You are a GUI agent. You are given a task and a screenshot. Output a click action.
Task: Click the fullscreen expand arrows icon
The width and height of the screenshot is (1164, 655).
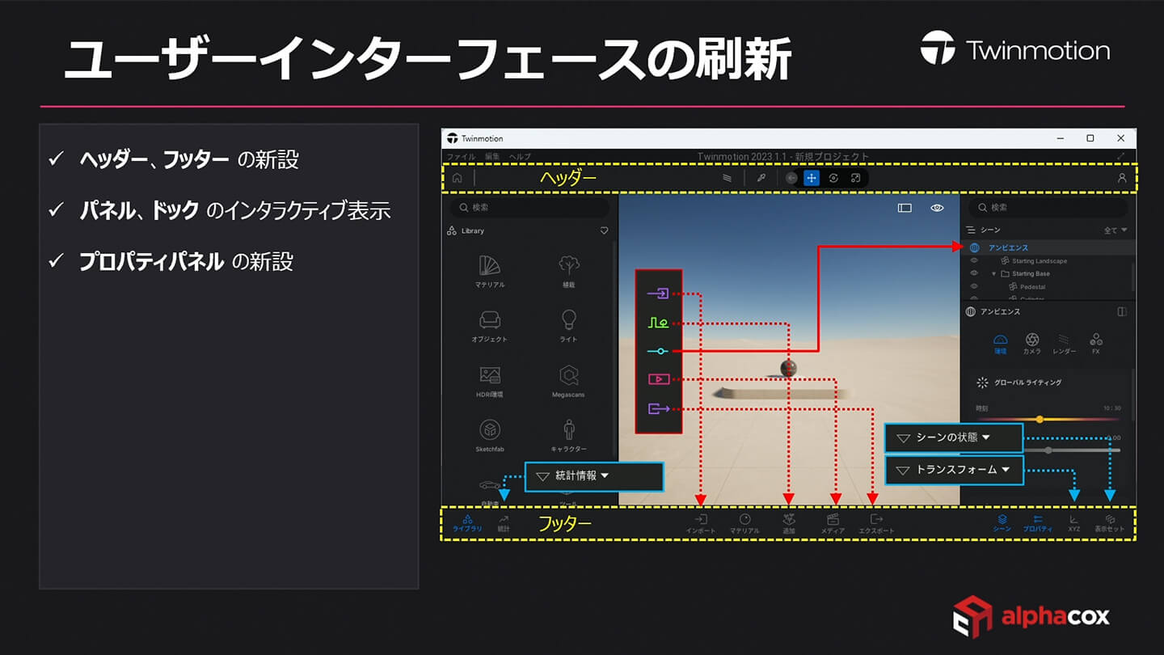tap(1121, 156)
